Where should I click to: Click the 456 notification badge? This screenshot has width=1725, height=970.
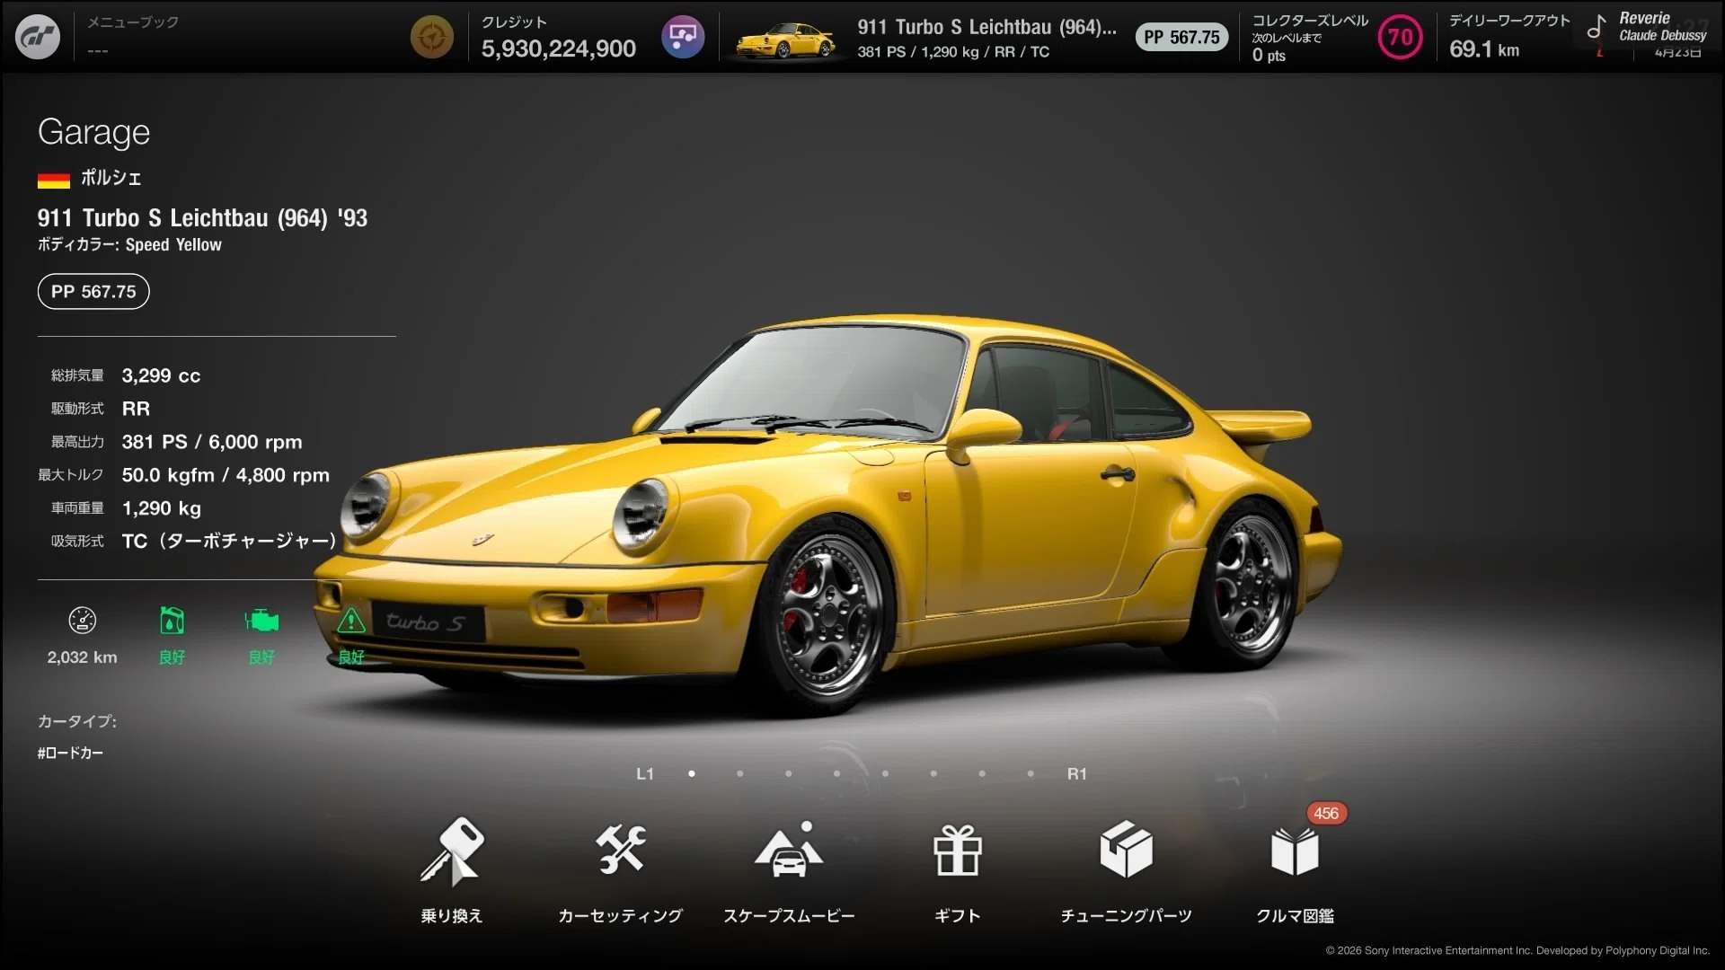coord(1326,813)
